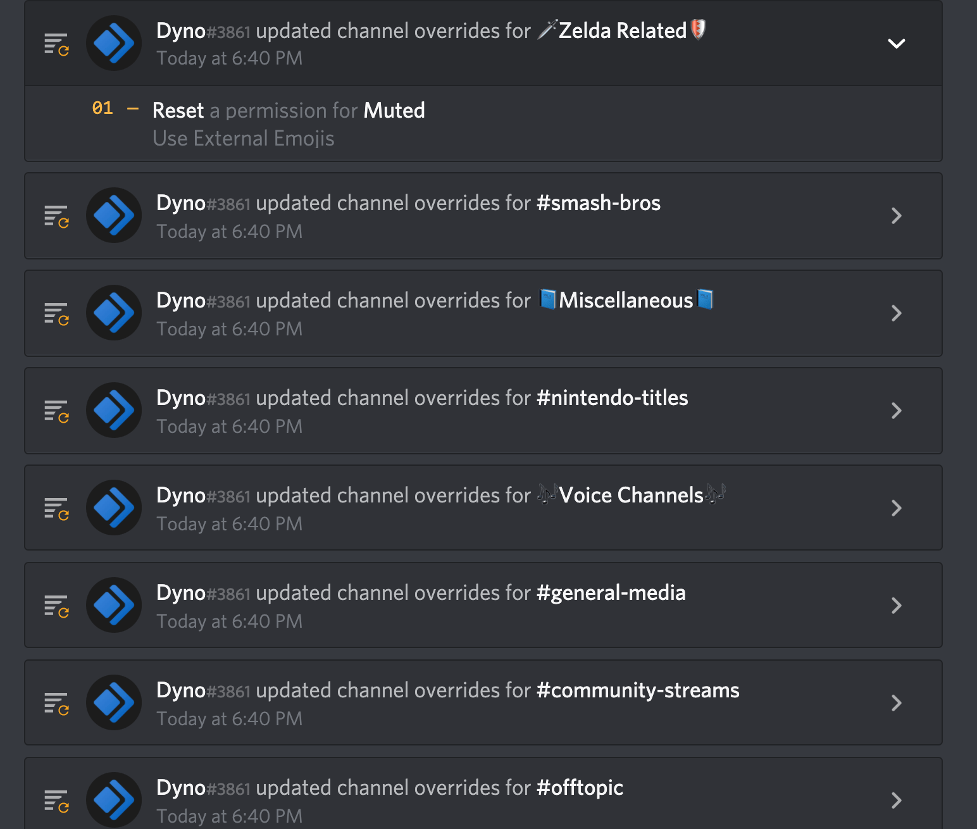Click the Muted role mention in the details
Viewport: 977px width, 829px height.
[x=394, y=111]
